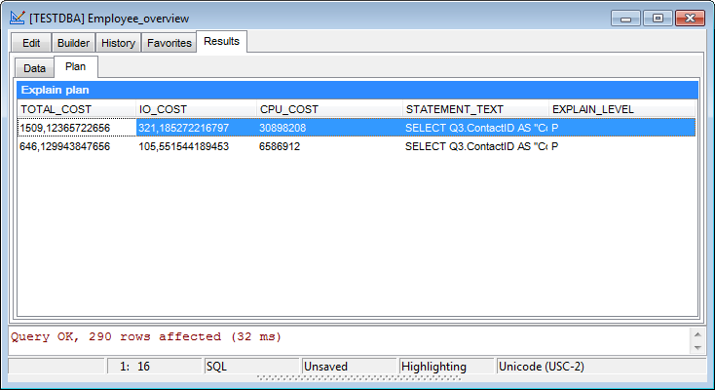This screenshot has height=390, width=715.
Task: Click the Highlighting status bar panel
Action: [x=445, y=367]
